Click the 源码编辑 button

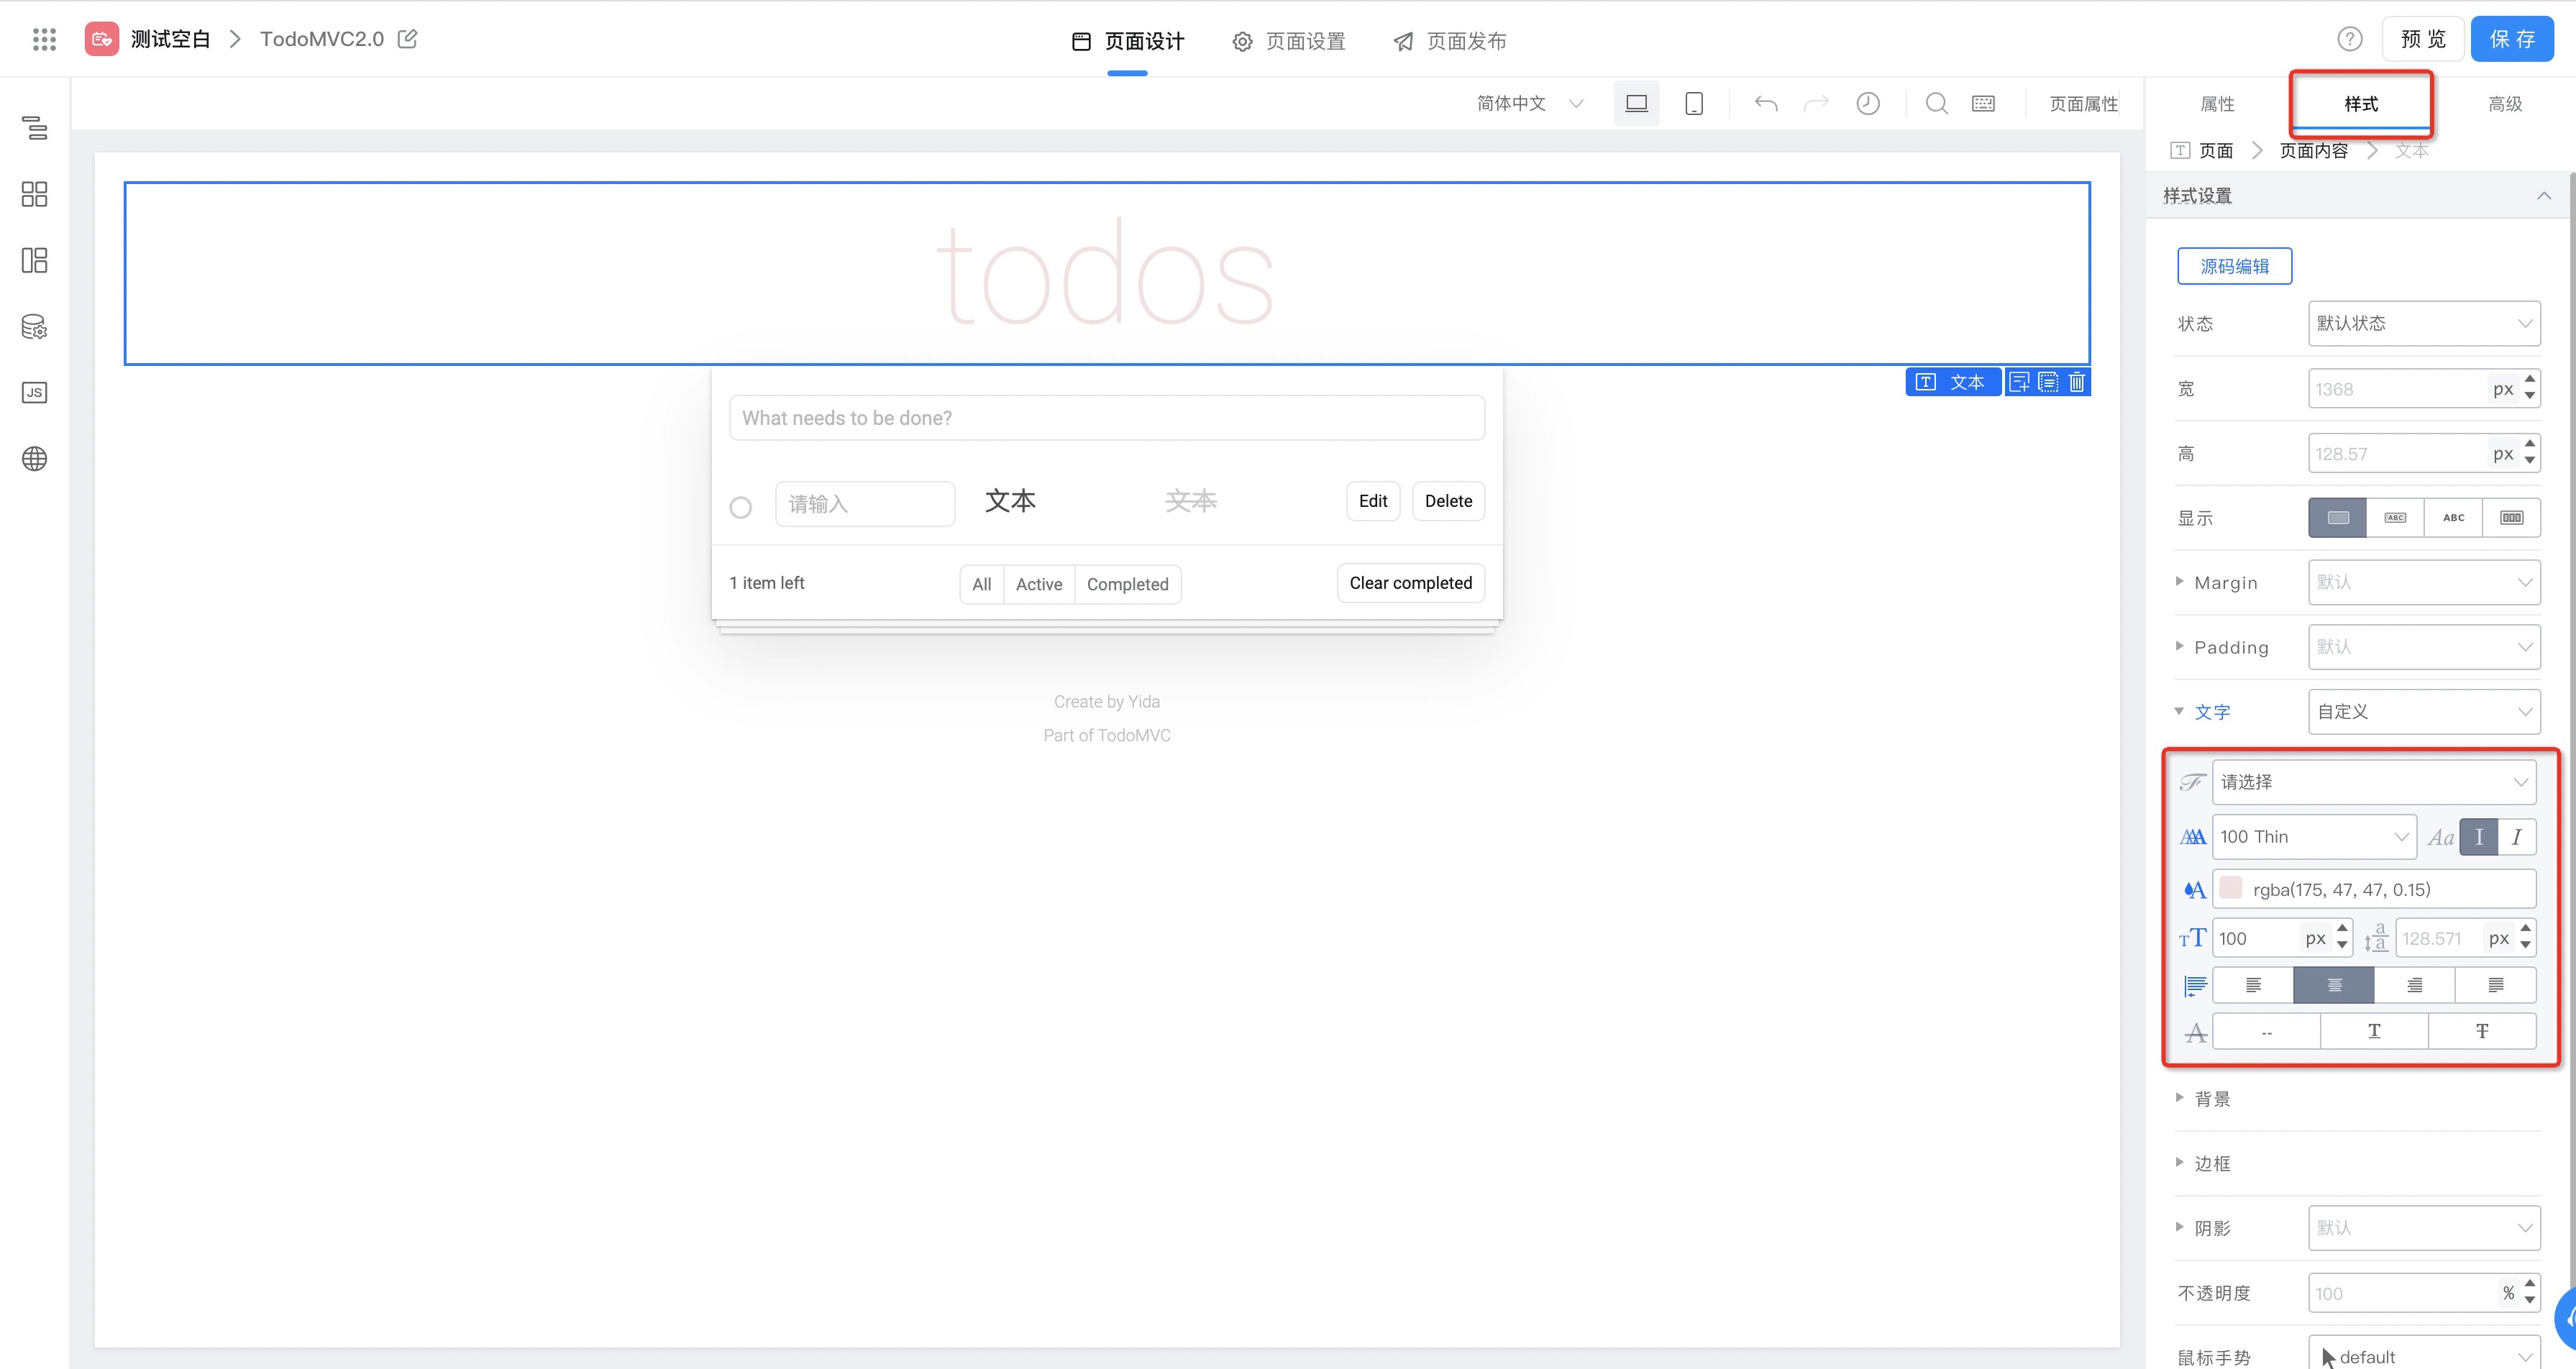click(2234, 266)
